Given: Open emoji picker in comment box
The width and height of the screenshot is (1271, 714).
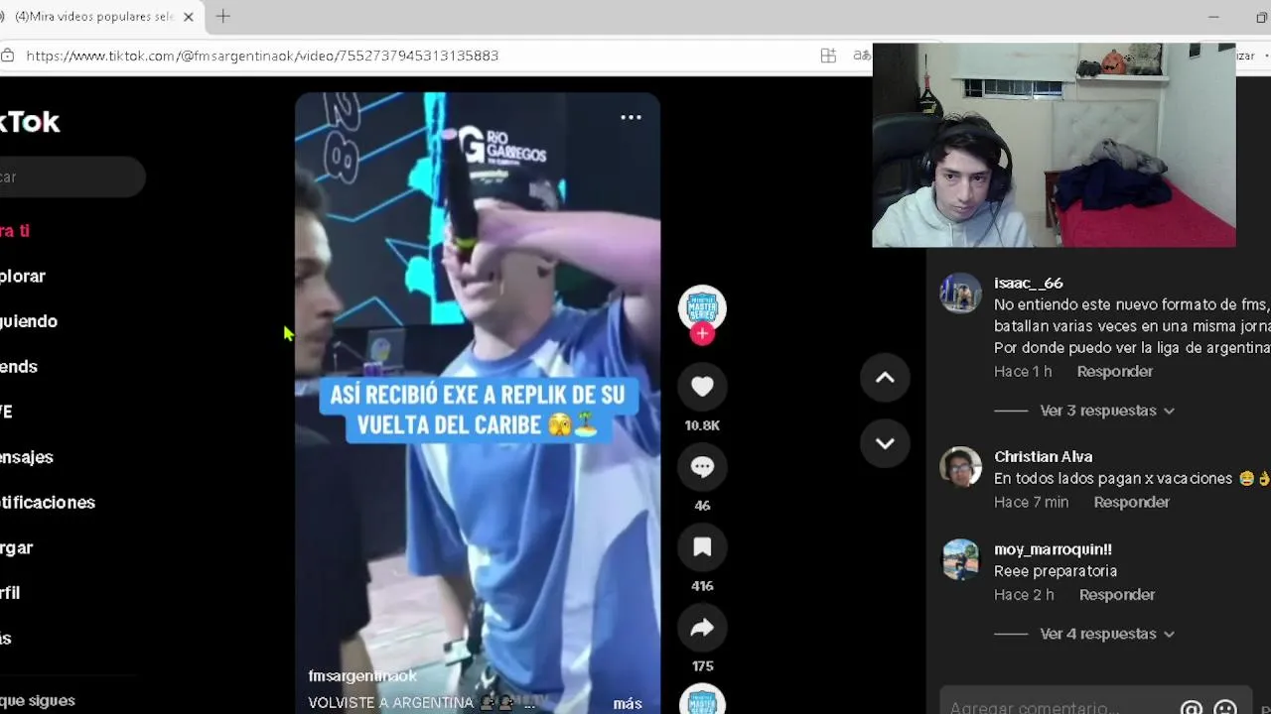Looking at the screenshot, I should point(1225,708).
